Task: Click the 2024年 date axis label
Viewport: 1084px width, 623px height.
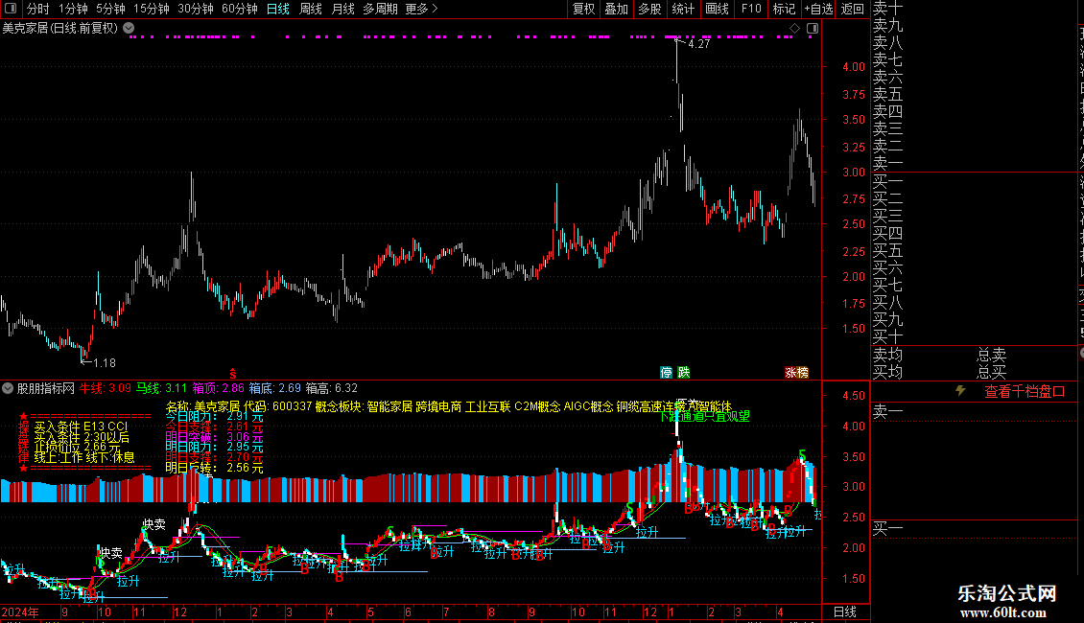Action: [20, 611]
